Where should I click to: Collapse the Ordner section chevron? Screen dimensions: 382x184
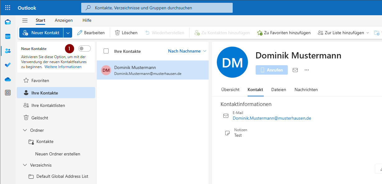[25, 130]
